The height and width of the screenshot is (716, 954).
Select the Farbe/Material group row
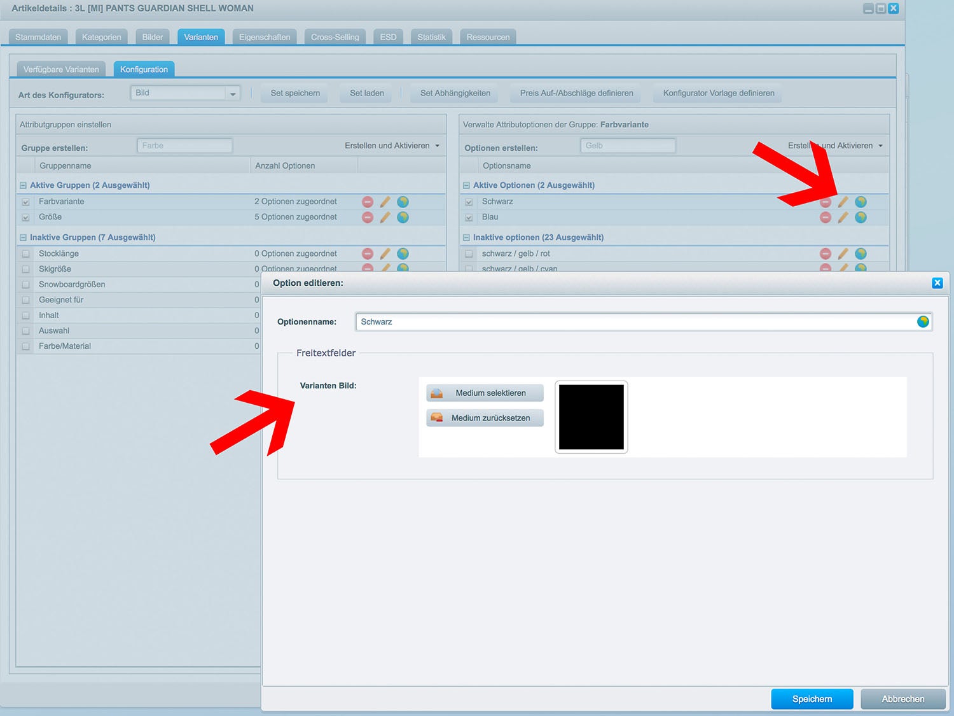(139, 346)
